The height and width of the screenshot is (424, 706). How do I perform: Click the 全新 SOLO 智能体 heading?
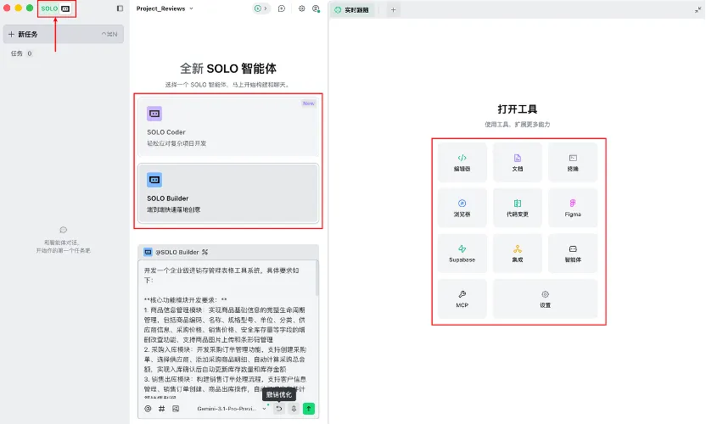(x=228, y=69)
